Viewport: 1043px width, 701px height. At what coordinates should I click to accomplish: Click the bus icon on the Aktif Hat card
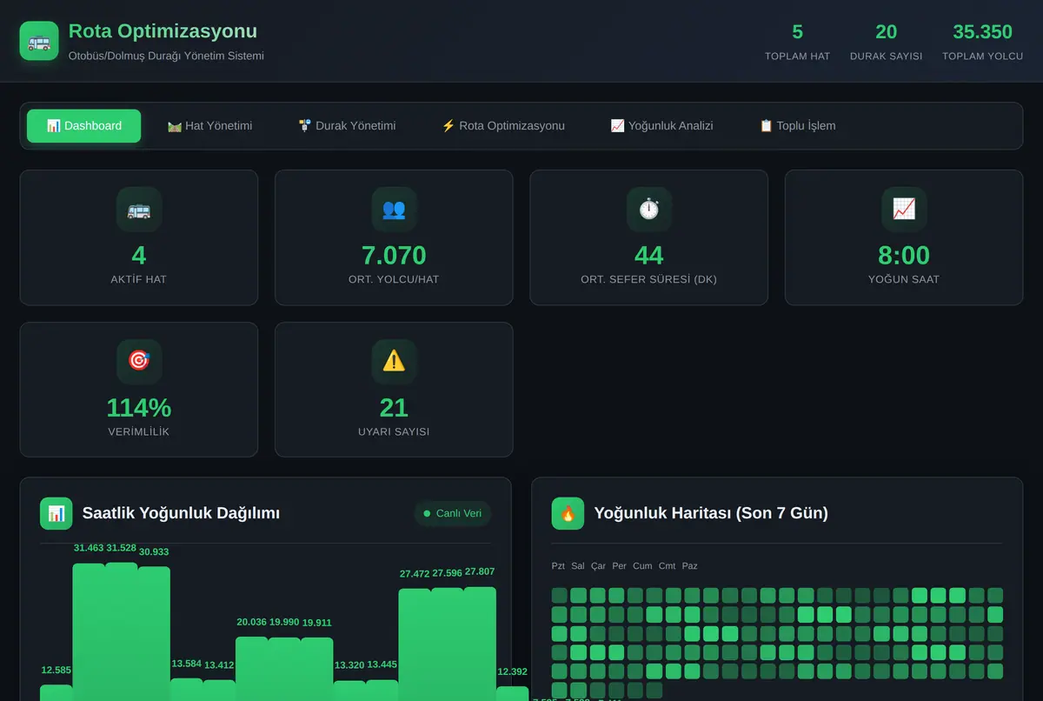[x=139, y=210]
